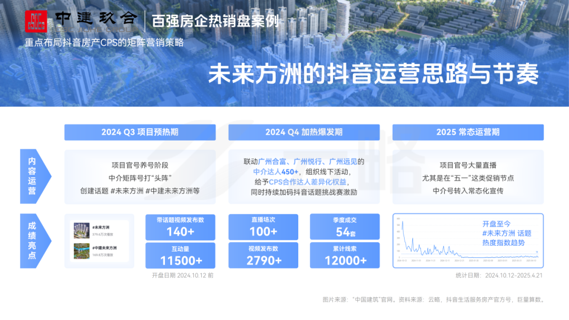Click the source footer starting 图片来源
The image size is (569, 320).
point(433,299)
